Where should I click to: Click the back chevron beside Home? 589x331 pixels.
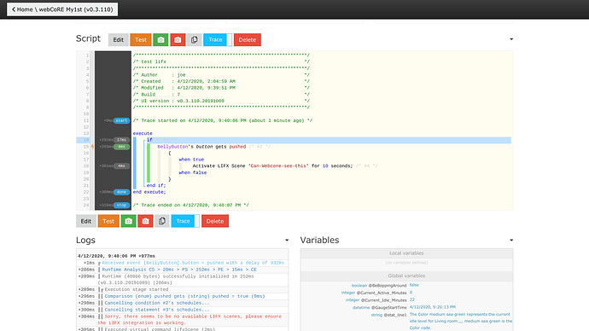pyautogui.click(x=14, y=9)
